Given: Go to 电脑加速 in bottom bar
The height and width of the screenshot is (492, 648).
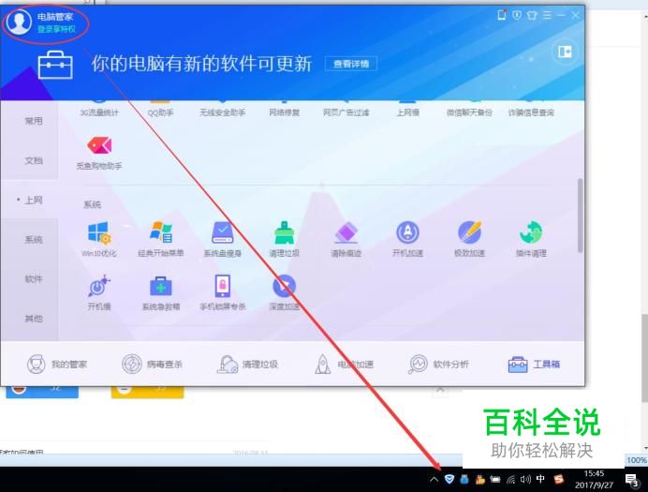Looking at the screenshot, I should point(343,365).
